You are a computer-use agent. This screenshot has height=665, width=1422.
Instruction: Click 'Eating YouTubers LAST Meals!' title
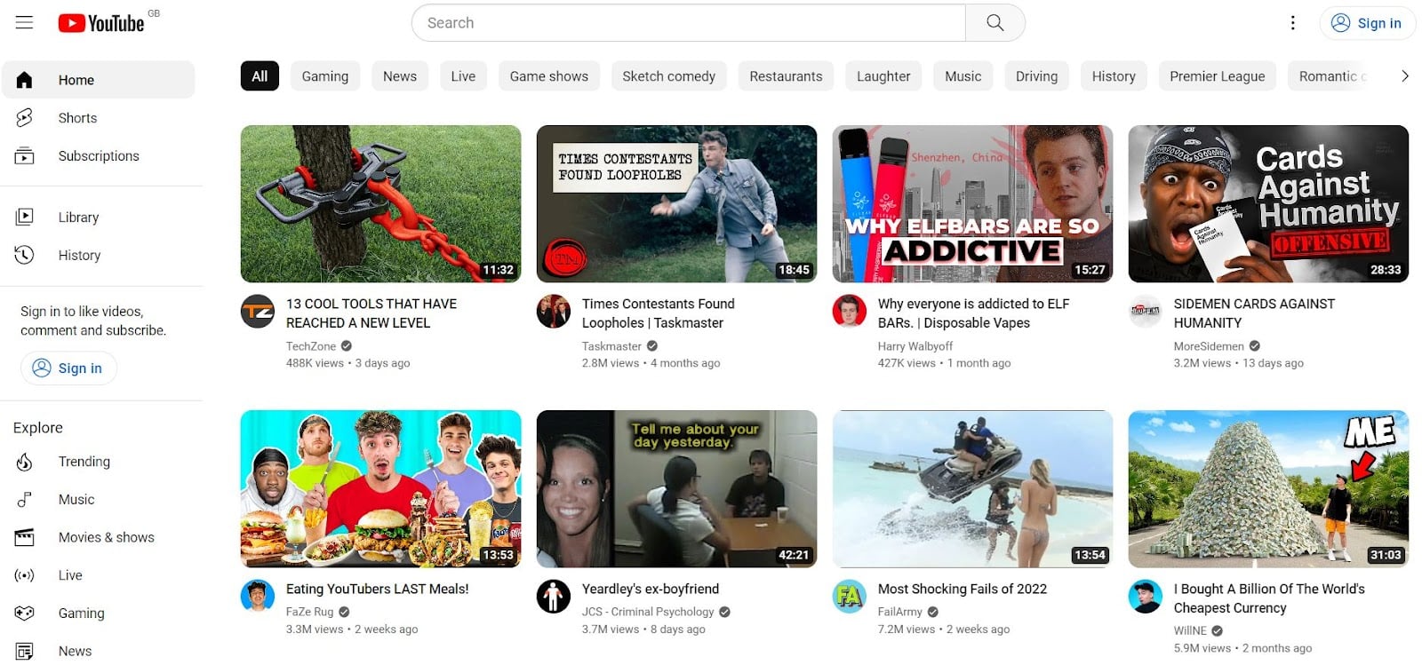coord(377,589)
